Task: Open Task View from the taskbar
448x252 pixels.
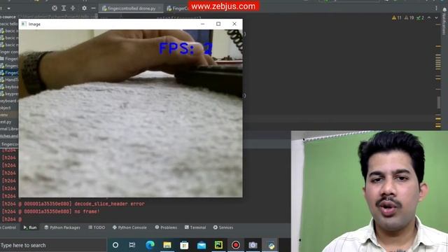Action: pyautogui.click(x=132, y=245)
